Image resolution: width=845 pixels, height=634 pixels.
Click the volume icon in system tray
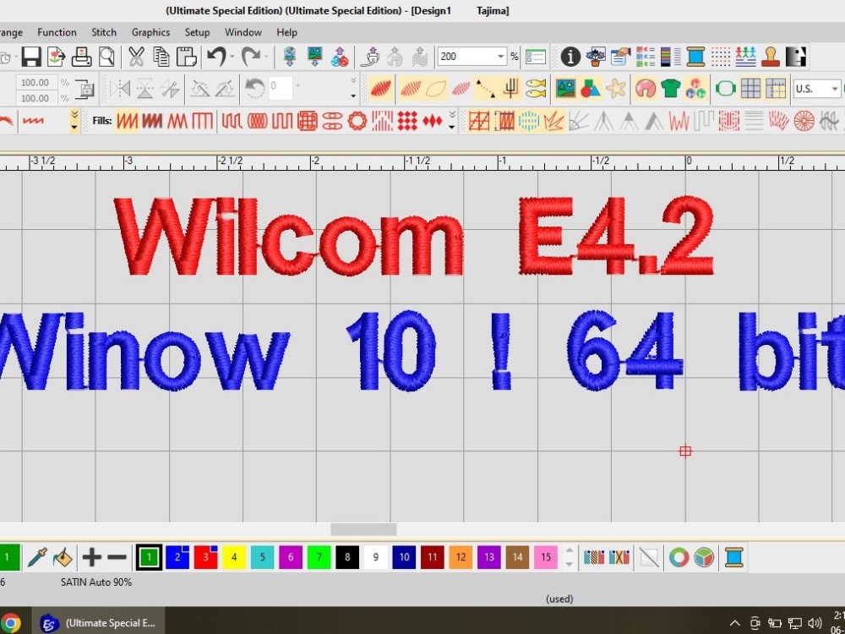[815, 623]
